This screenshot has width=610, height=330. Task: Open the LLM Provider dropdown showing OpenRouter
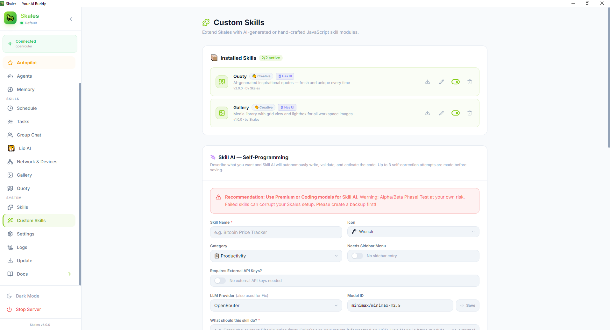pyautogui.click(x=276, y=305)
